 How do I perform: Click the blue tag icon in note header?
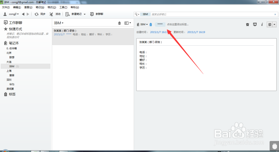pos(151,24)
